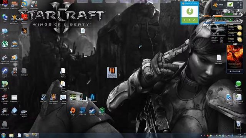Viewport: 246px width, 138px height.
Task: Click the taskbar clock and date
Action: point(239,135)
